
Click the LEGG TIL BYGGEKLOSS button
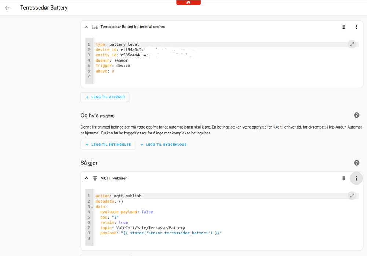click(163, 145)
